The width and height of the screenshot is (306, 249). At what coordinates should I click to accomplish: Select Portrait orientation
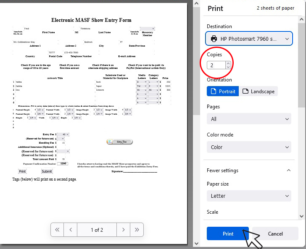[223, 91]
